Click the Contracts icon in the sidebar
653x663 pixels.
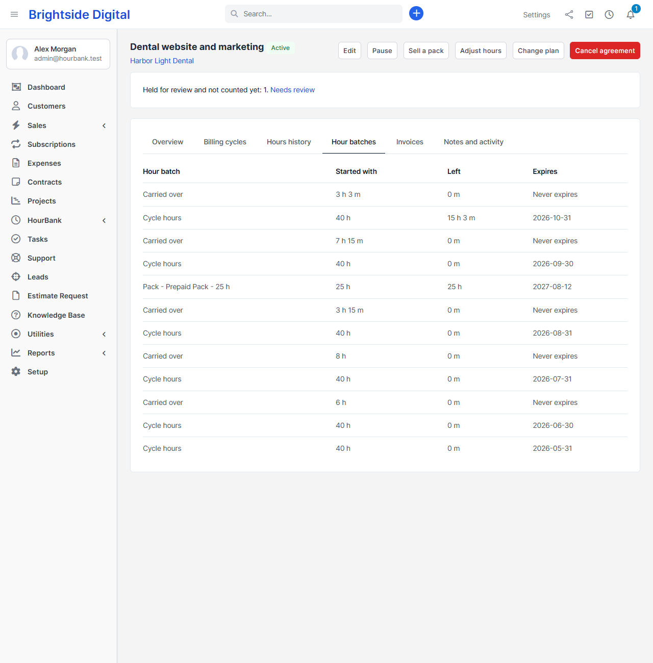[16, 182]
